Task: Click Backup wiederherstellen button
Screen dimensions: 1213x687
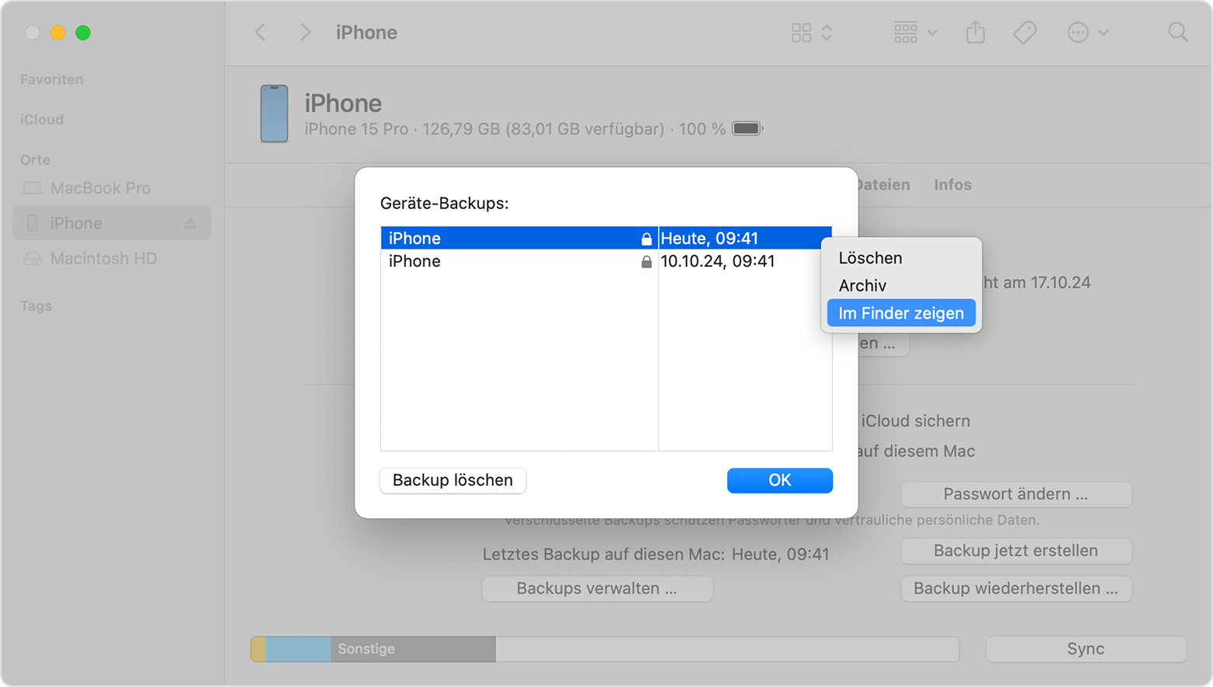Action: [1016, 588]
